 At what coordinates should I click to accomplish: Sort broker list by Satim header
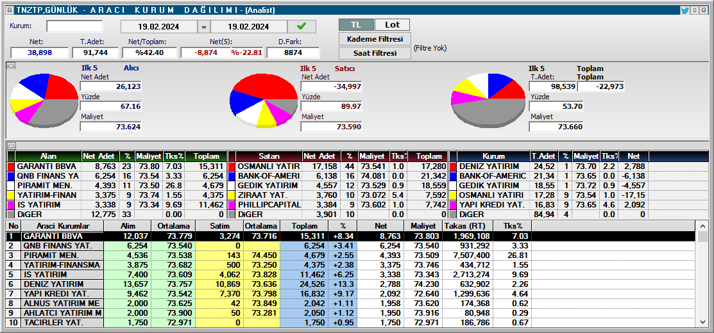219,226
